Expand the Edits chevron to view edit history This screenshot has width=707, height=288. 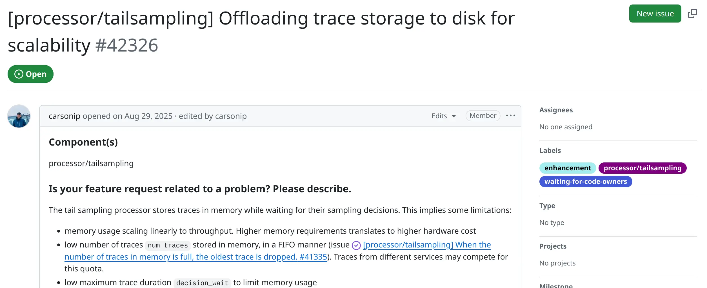[x=453, y=116]
